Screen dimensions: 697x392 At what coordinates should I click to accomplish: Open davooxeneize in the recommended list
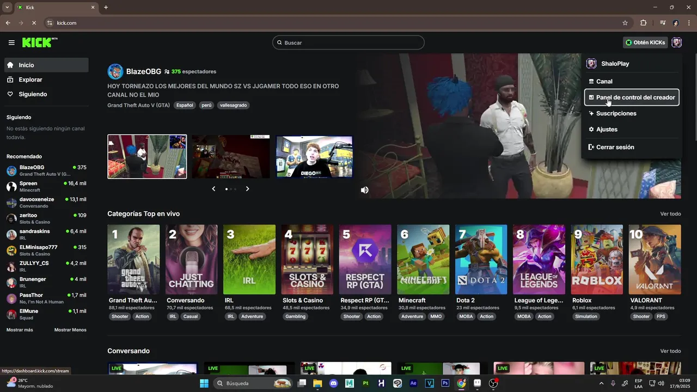[46, 203]
